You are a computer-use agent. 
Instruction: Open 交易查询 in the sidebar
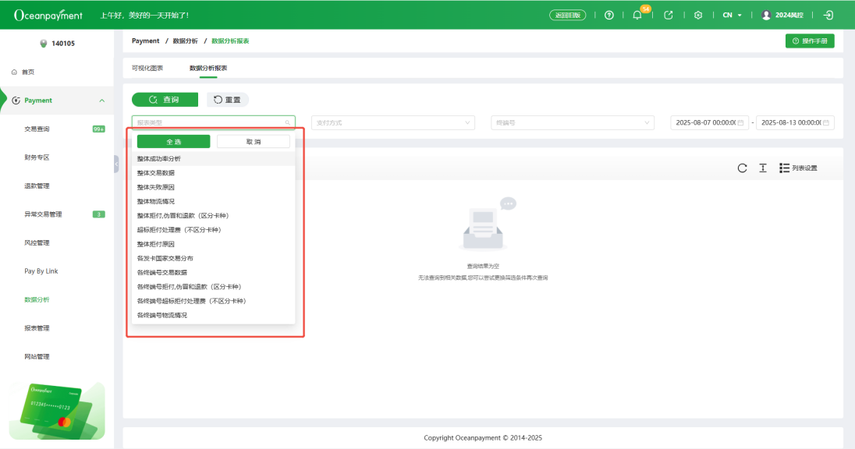click(x=37, y=129)
